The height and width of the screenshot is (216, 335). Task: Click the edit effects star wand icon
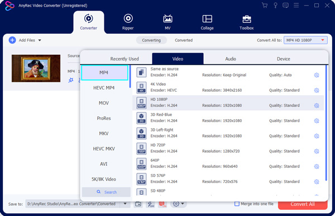coord(71,80)
